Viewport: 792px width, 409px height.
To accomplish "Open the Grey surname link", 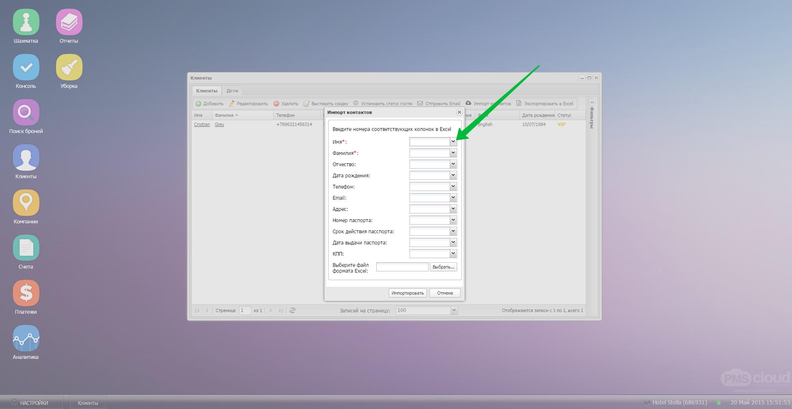I will coord(219,124).
